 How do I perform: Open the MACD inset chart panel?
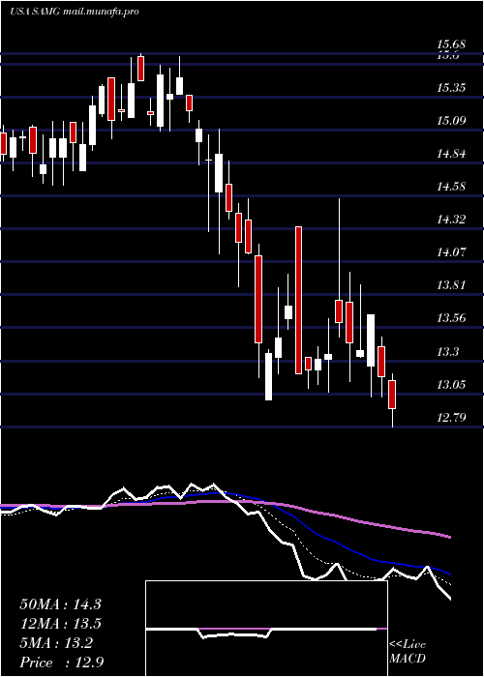click(266, 629)
